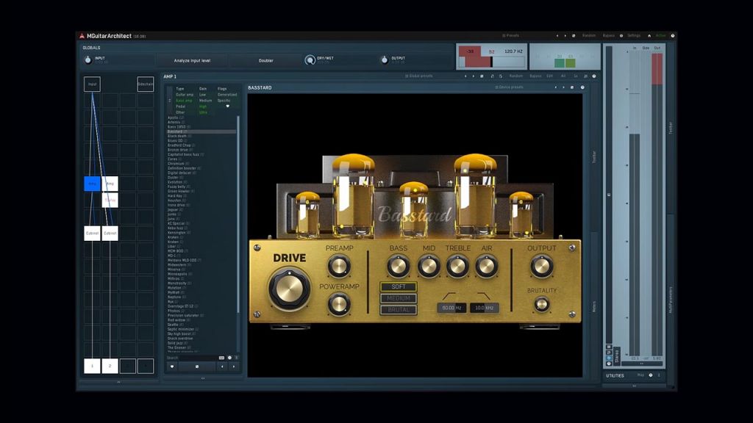Select Basstard in the device list

point(201,131)
